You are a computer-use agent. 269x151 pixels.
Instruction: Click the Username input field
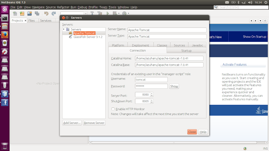(151, 79)
